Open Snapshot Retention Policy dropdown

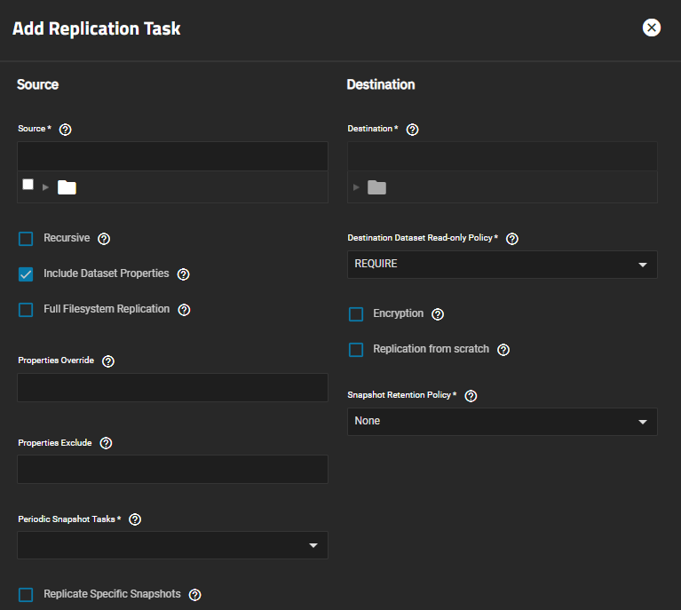[x=502, y=422]
